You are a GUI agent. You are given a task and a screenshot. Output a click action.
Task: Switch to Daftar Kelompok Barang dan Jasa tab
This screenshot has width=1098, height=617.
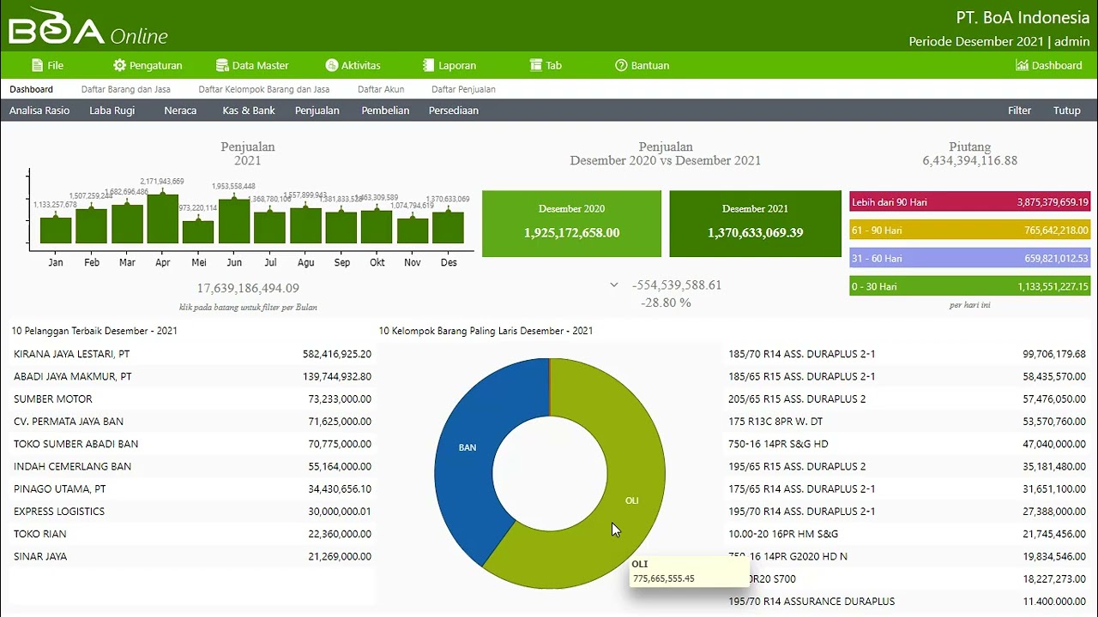264,89
